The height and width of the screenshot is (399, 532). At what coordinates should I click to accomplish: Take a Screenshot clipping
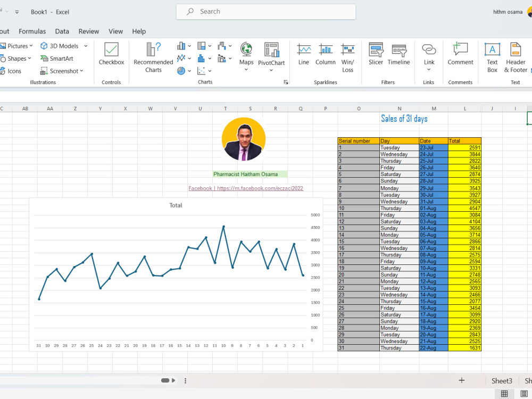coord(61,71)
